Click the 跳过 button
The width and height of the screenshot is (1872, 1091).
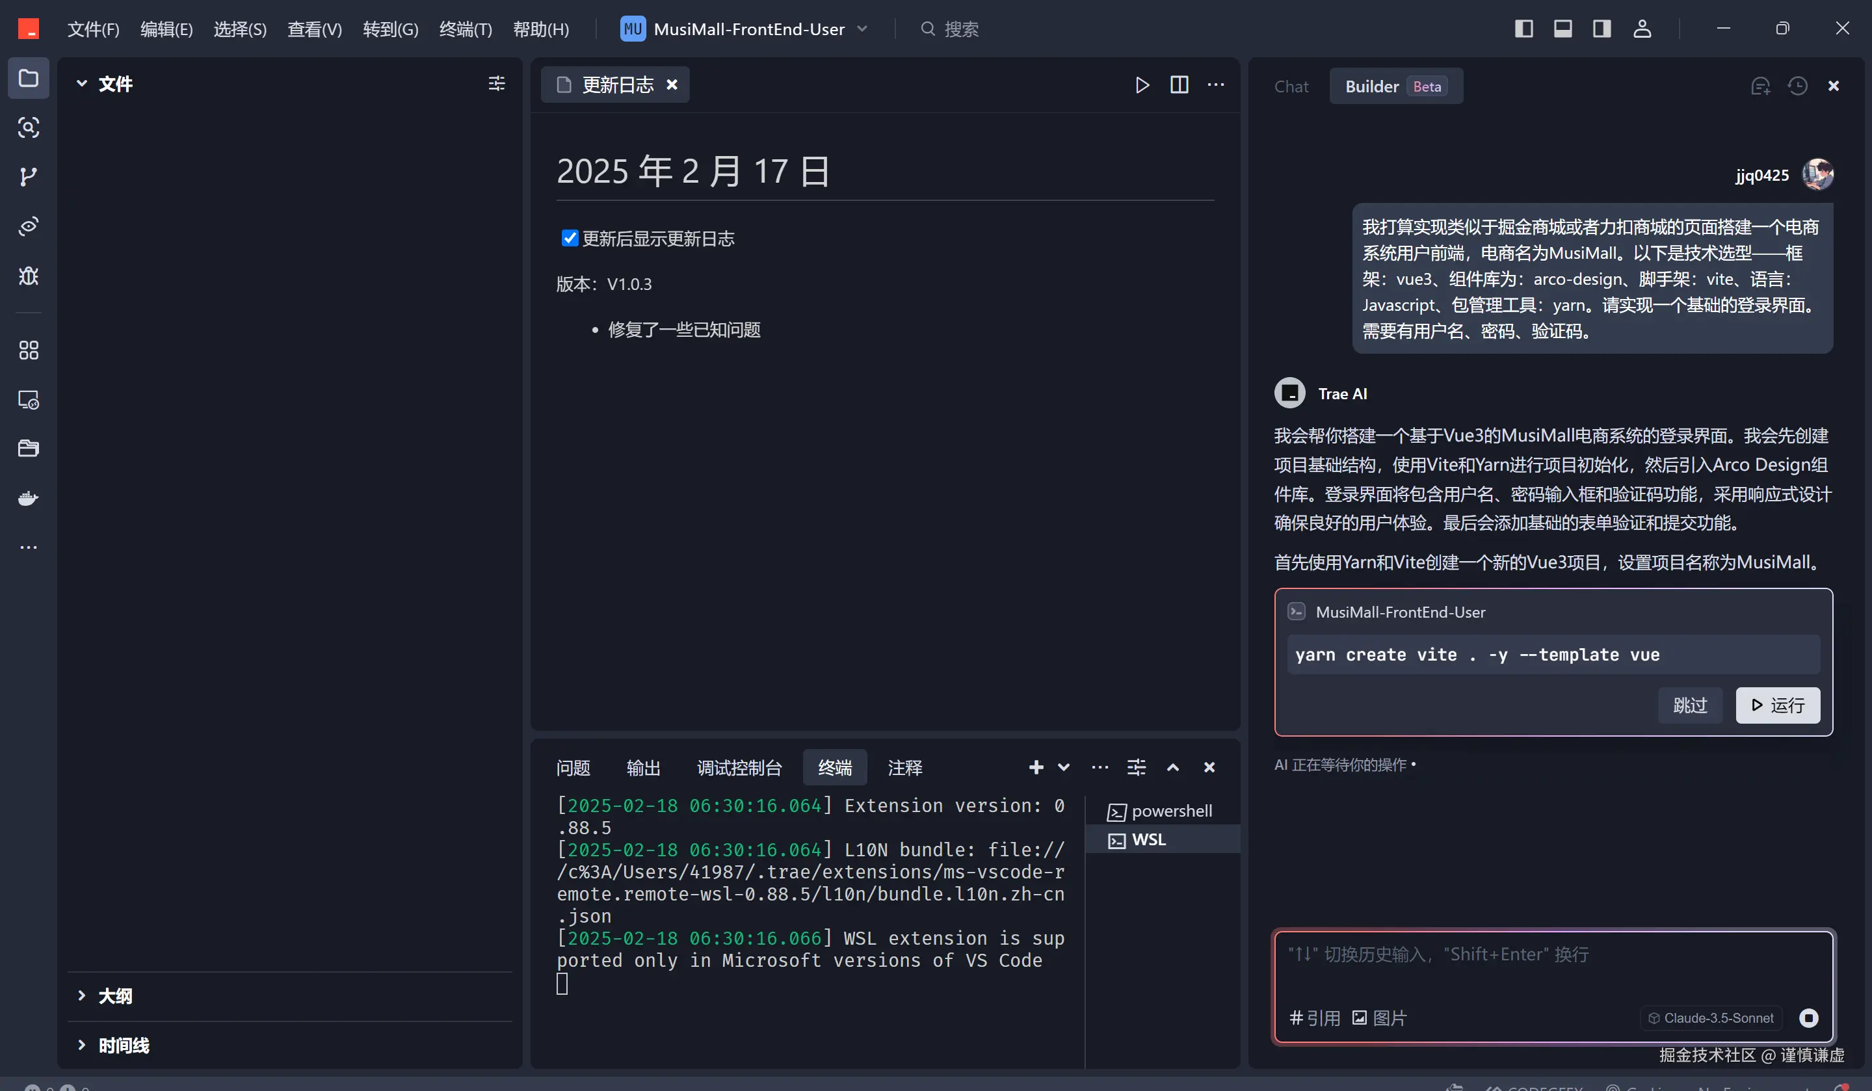[x=1690, y=705]
